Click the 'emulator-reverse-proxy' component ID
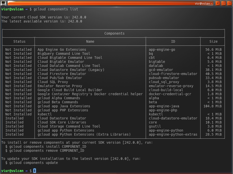The image size is (233, 174). coord(171,86)
